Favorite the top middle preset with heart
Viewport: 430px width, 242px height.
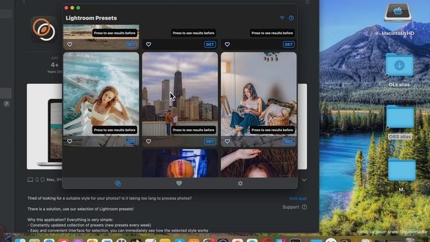click(x=148, y=44)
